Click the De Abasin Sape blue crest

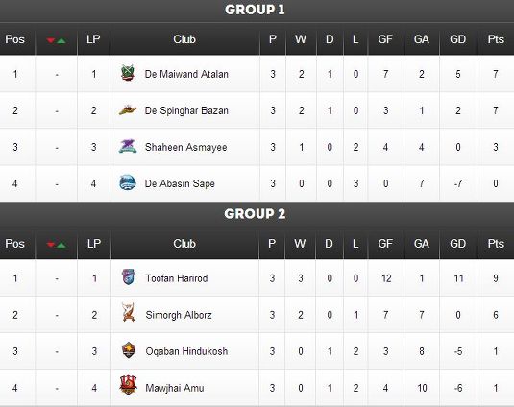[128, 182]
